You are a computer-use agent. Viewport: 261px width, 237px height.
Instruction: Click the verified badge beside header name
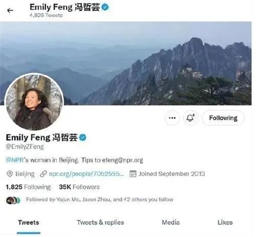pos(105,7)
